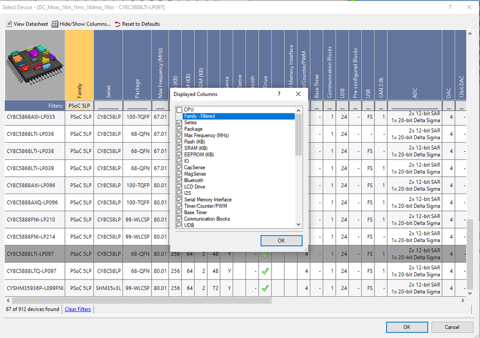
Task: Toggle the I2S column checkbox
Action: tap(179, 193)
